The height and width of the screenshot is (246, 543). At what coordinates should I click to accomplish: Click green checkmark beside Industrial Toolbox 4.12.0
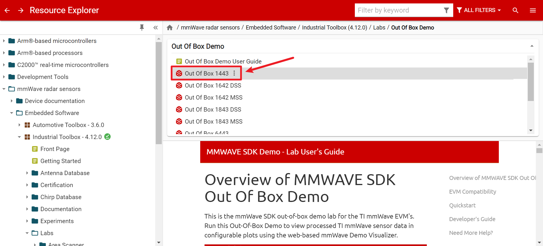pyautogui.click(x=108, y=137)
